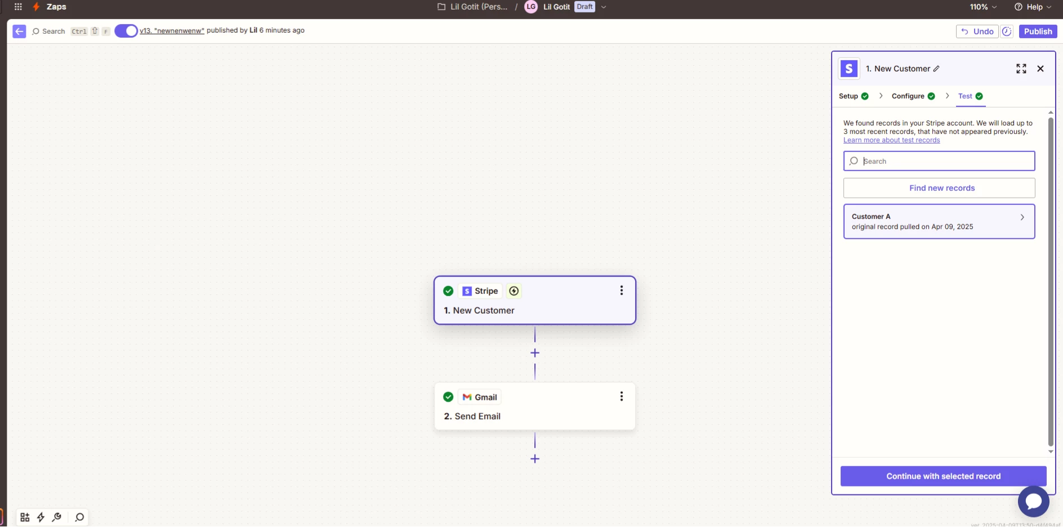
Task: Click the Zapier lightning bolt logo
Action: pyautogui.click(x=36, y=7)
